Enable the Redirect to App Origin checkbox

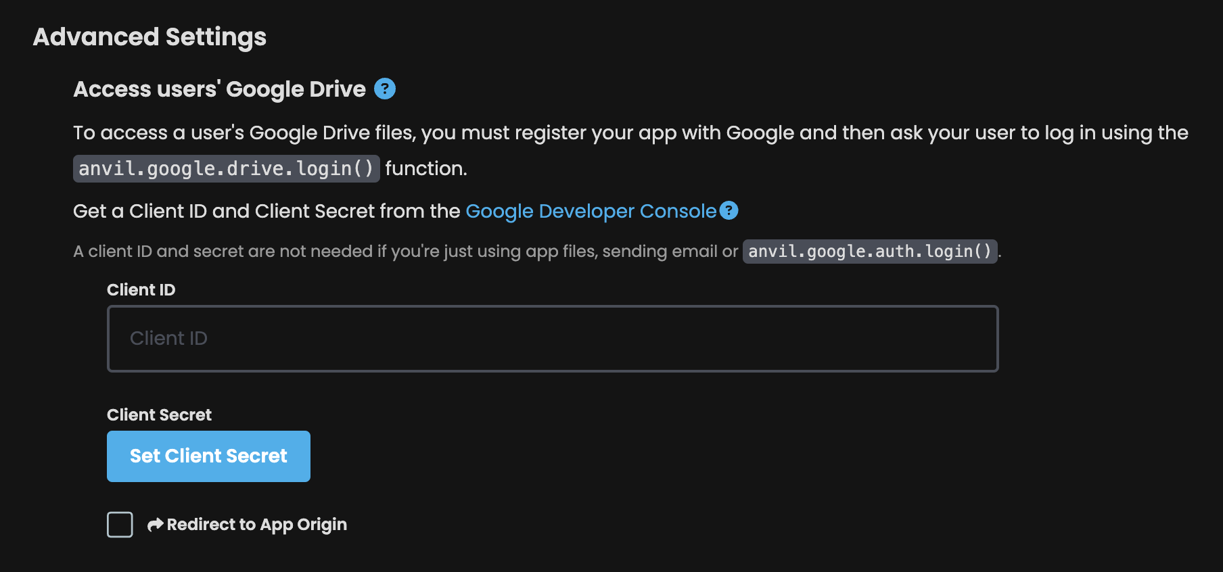coord(120,525)
